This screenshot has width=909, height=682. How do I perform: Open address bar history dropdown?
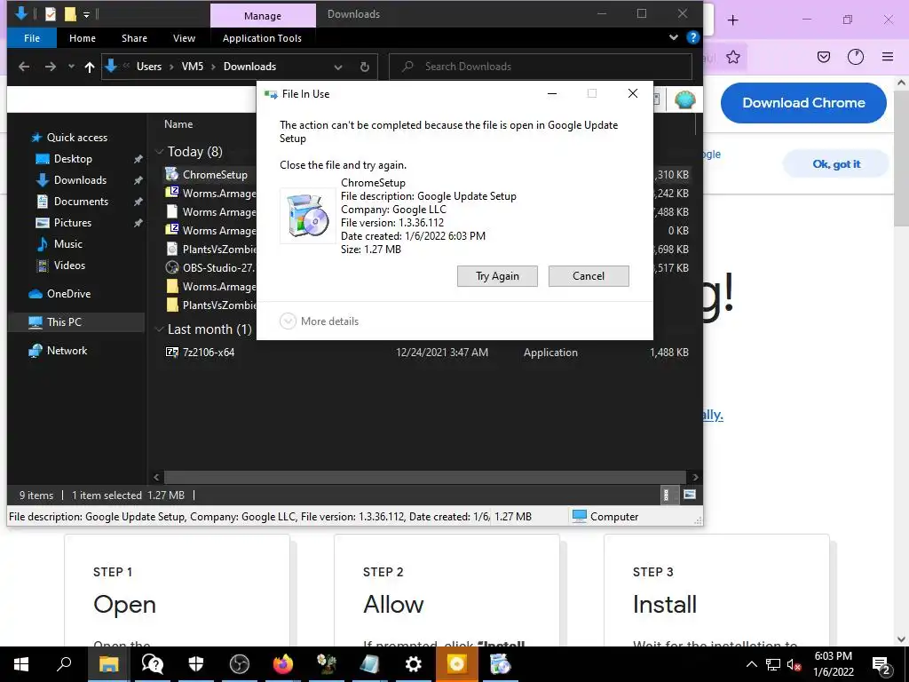click(338, 67)
